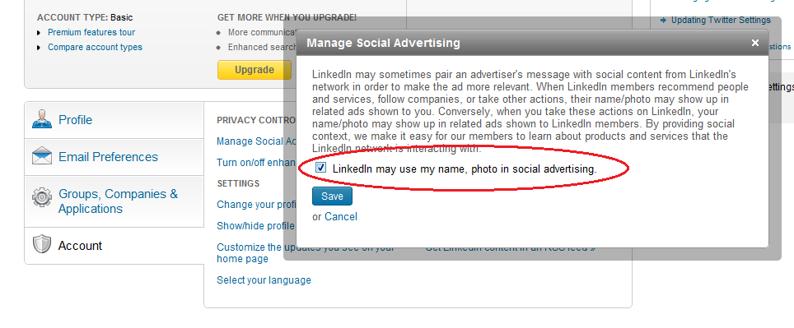Viewport: 794px width, 328px height.
Task: Open Compare account types link
Action: pos(96,47)
